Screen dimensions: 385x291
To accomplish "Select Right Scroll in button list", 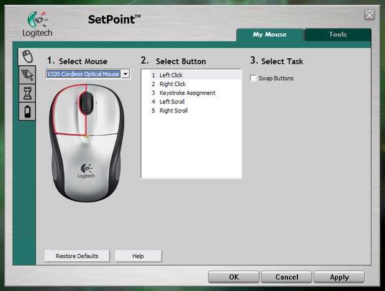I will coord(191,110).
